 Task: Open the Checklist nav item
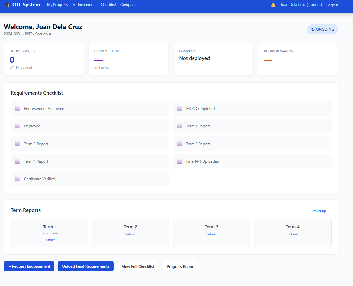[108, 5]
